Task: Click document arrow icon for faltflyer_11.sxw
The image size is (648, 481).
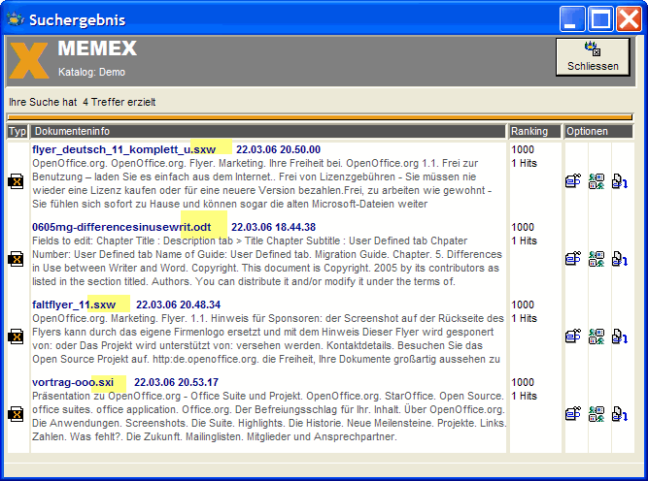Action: [619, 337]
